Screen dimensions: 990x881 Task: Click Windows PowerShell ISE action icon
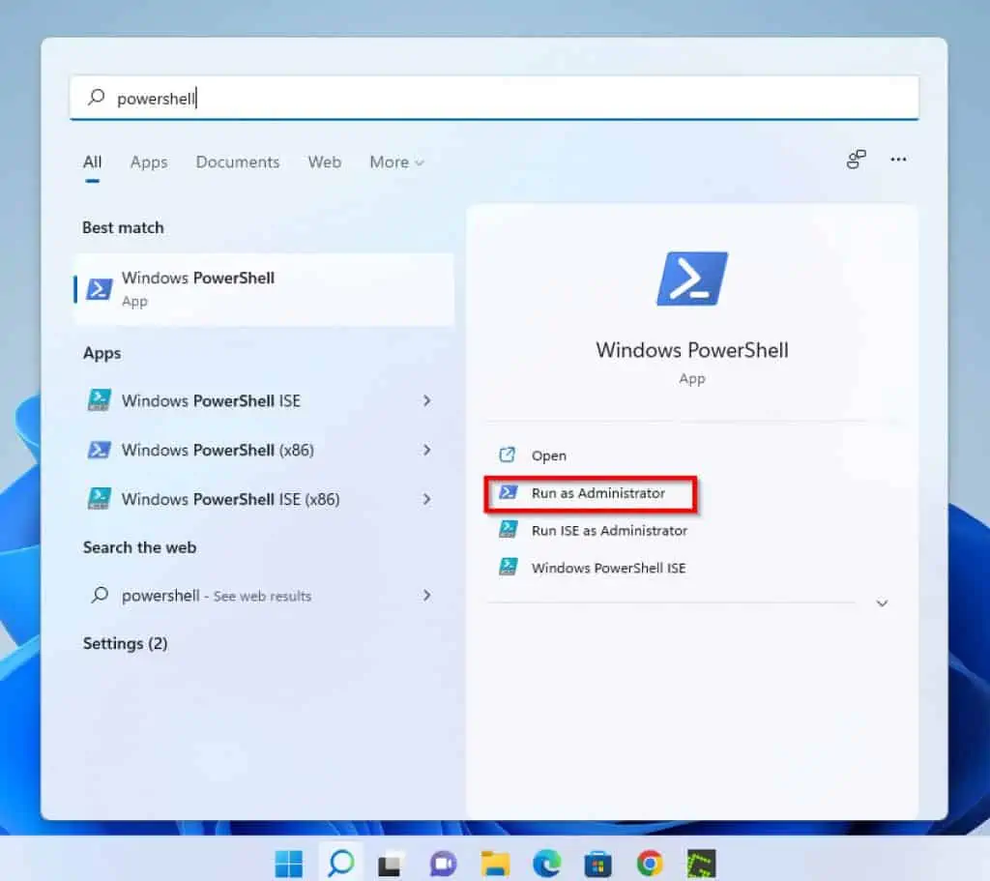coord(508,567)
